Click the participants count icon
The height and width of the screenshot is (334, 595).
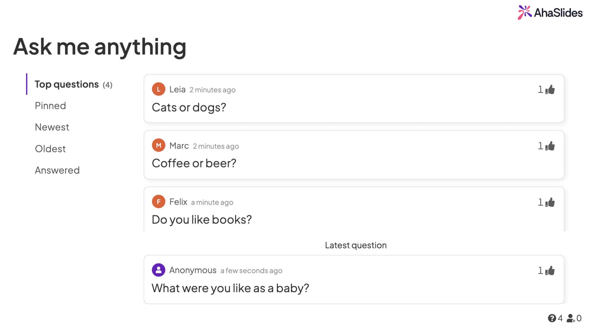point(571,318)
